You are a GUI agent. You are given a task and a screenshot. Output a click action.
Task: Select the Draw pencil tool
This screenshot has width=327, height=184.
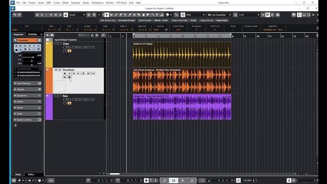click(116, 15)
